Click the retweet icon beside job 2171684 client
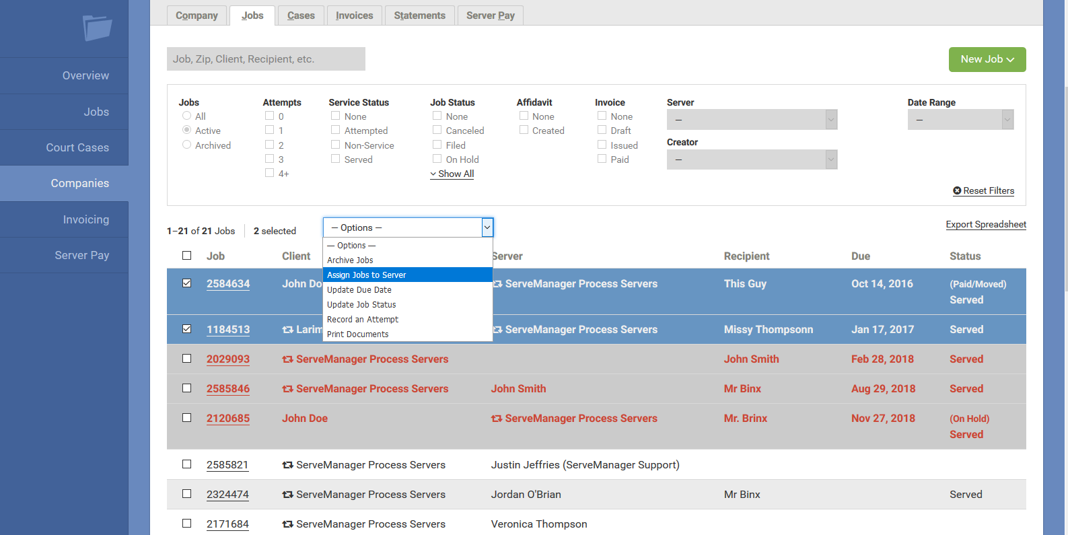 pyautogui.click(x=287, y=524)
